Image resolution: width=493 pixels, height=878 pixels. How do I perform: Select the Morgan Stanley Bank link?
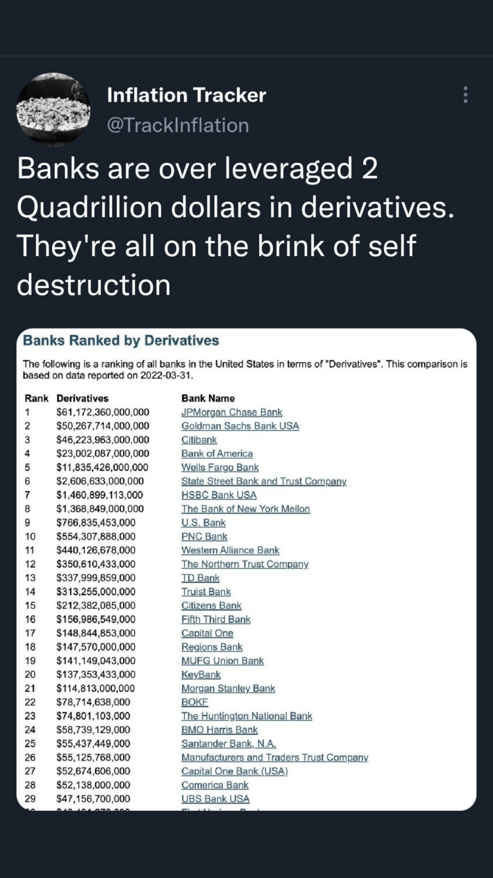[228, 688]
